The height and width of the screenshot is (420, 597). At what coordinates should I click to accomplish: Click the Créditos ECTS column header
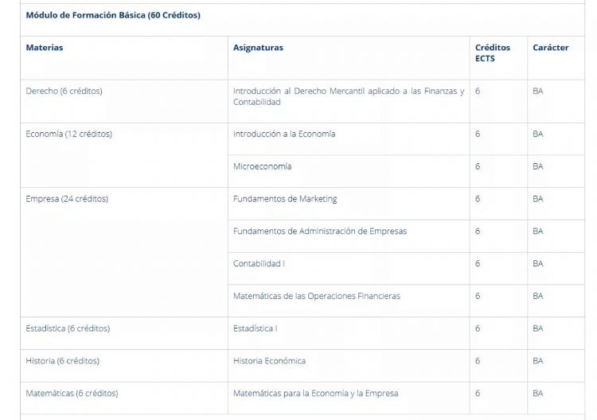pos(493,53)
